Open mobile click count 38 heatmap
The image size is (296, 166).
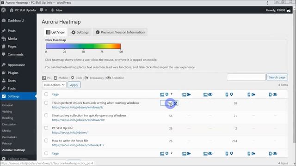235,103
